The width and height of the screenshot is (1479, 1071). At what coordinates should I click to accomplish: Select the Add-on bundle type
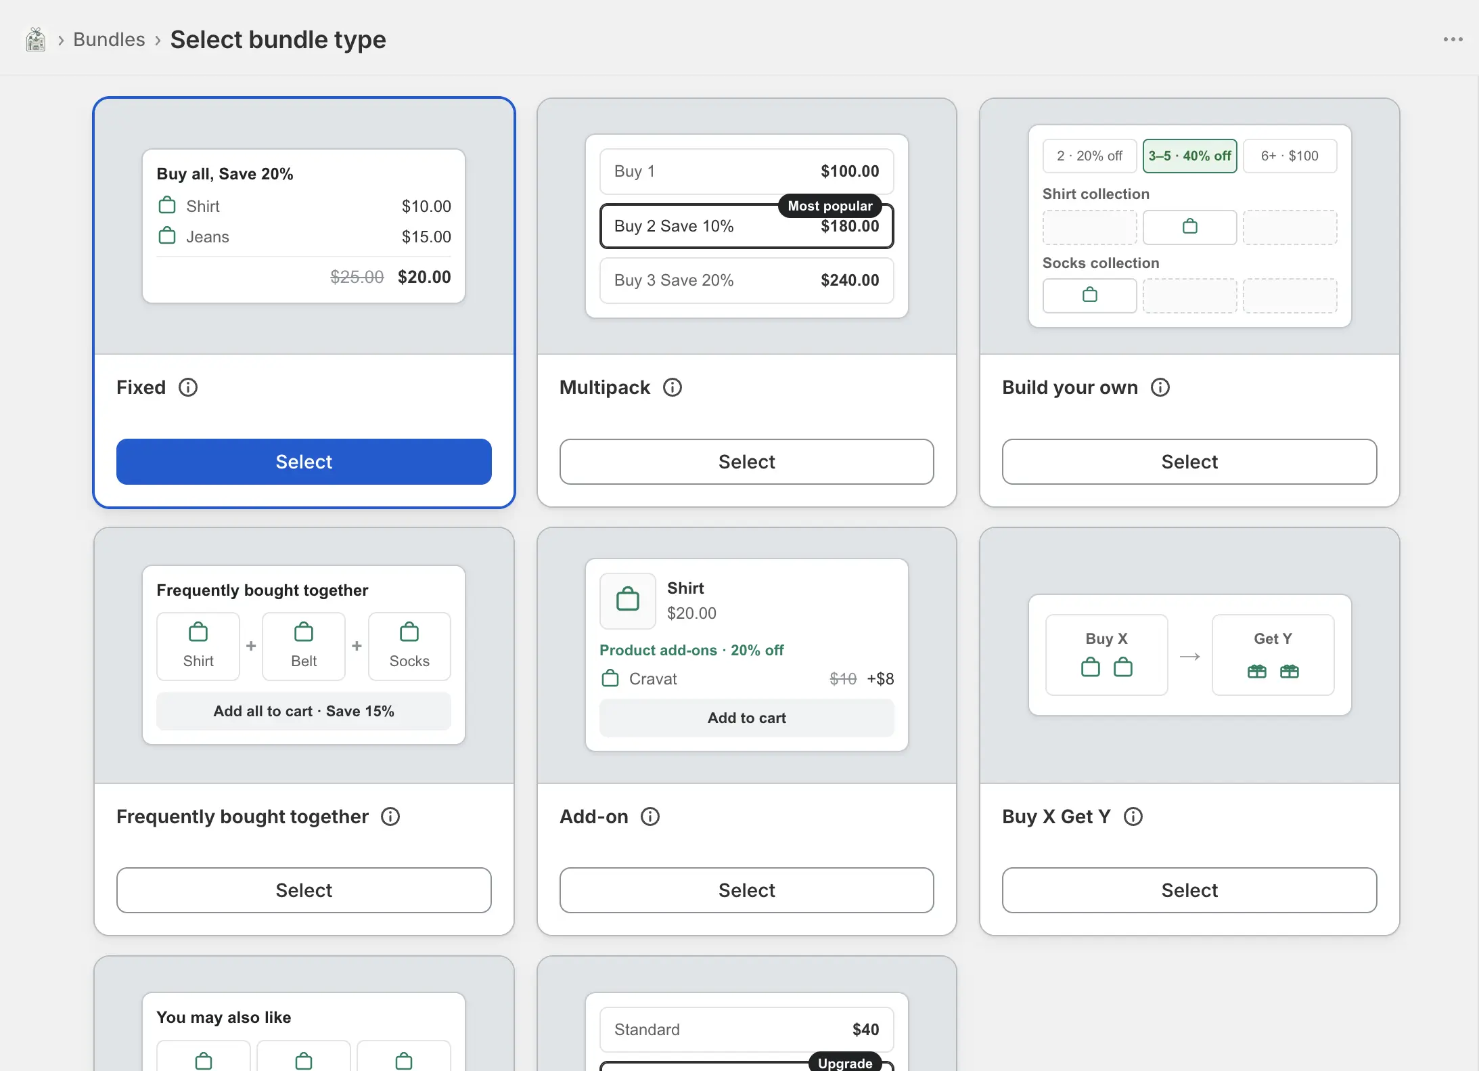pos(747,890)
